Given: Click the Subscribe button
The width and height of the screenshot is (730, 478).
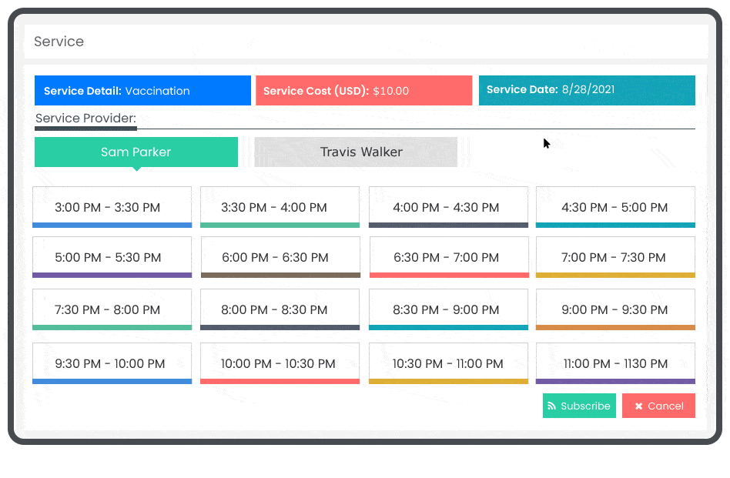Looking at the screenshot, I should click(579, 406).
